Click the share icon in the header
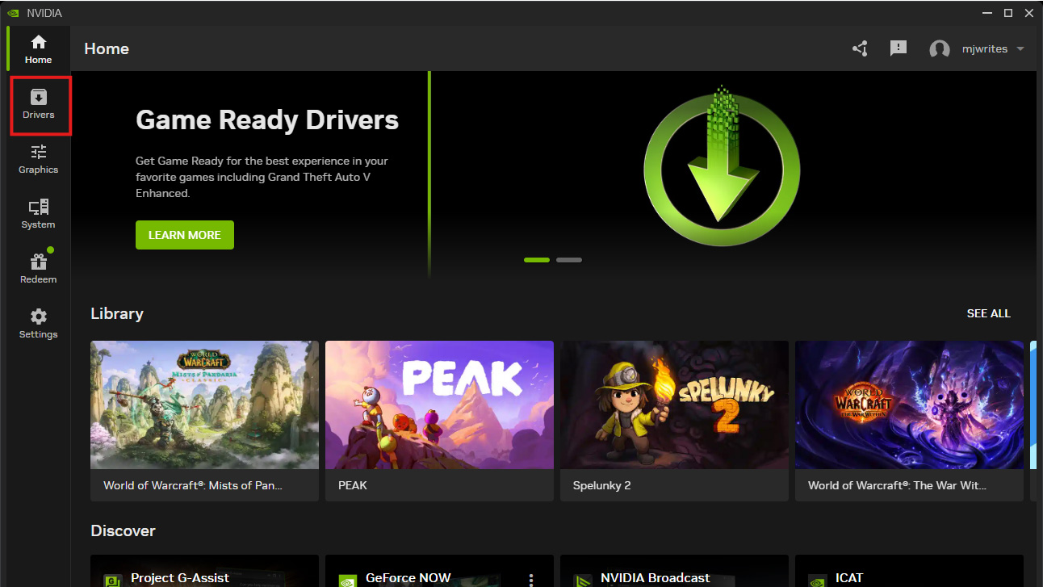 click(x=860, y=48)
